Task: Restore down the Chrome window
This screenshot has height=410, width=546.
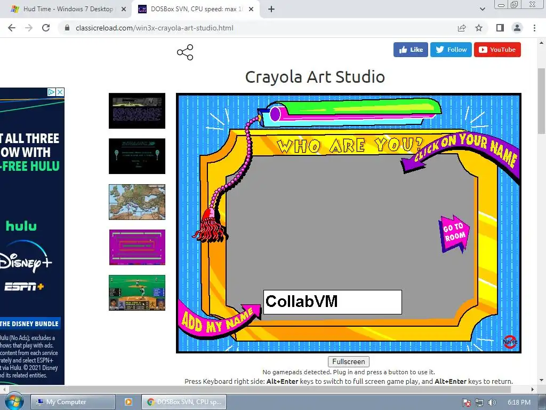Action: click(x=514, y=5)
